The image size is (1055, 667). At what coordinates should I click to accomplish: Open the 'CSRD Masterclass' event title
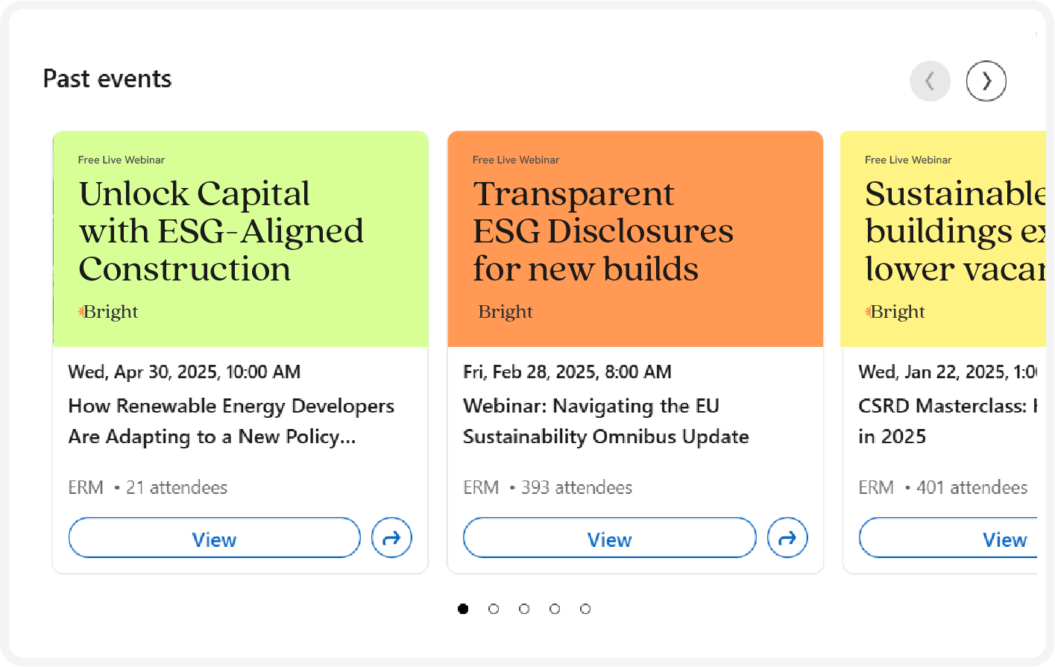coord(948,421)
